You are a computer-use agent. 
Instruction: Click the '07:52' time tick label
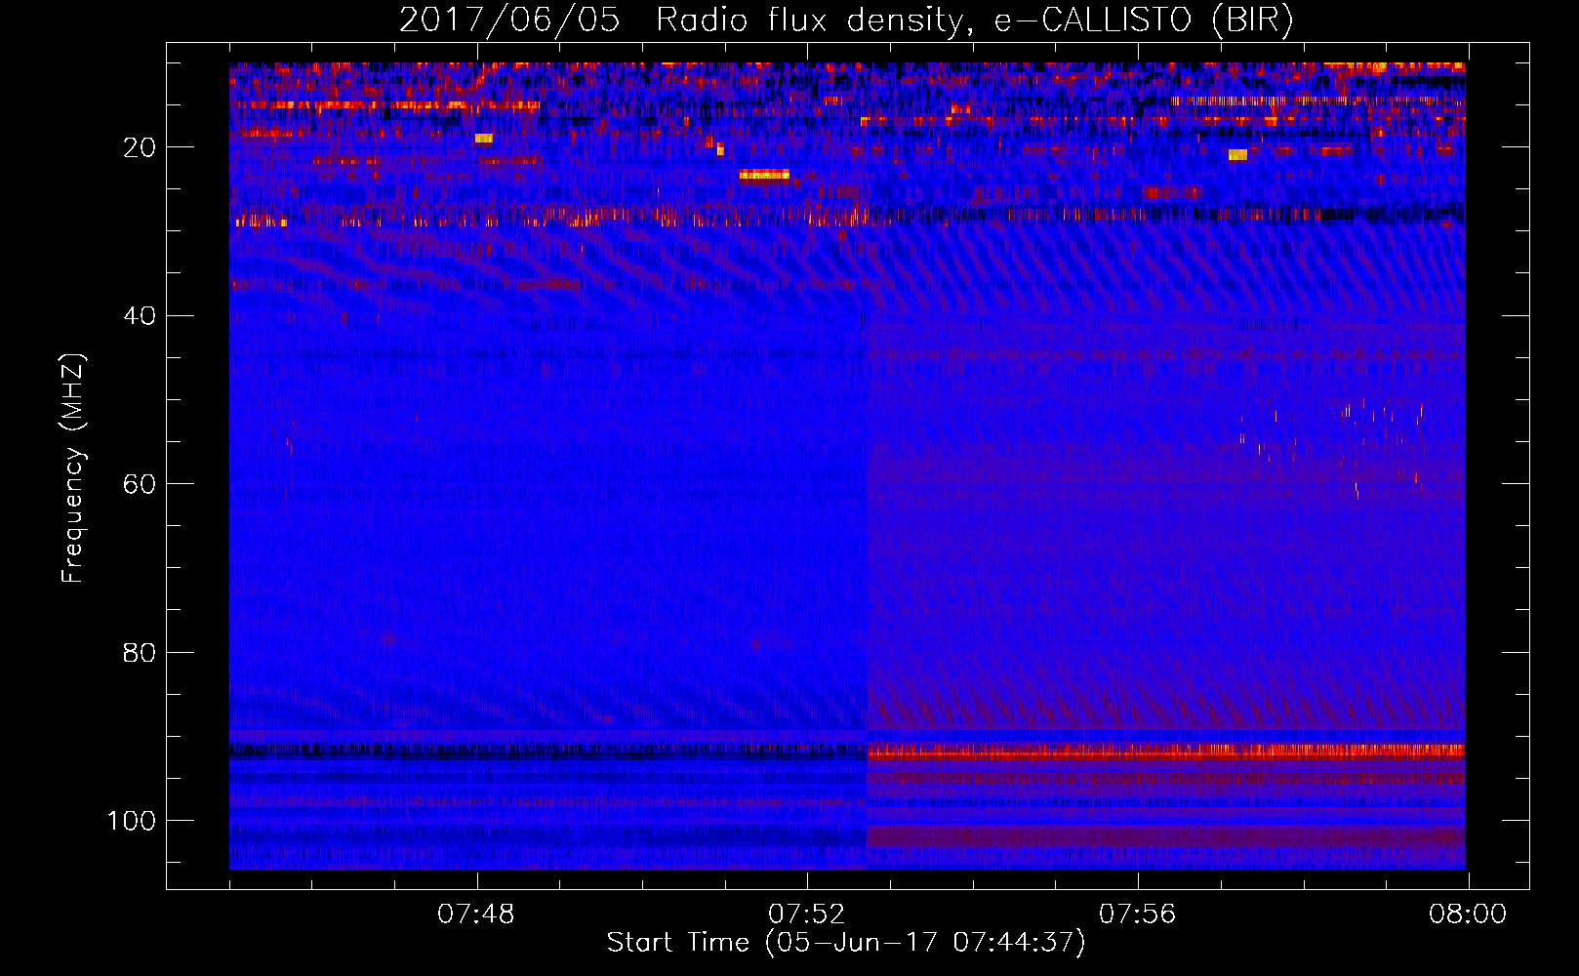click(x=807, y=915)
